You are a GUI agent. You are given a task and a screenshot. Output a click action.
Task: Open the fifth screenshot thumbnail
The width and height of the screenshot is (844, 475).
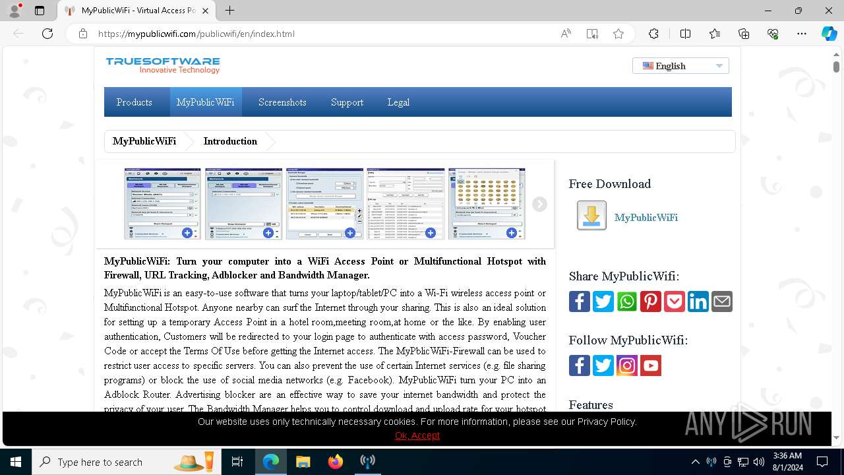[x=487, y=203]
